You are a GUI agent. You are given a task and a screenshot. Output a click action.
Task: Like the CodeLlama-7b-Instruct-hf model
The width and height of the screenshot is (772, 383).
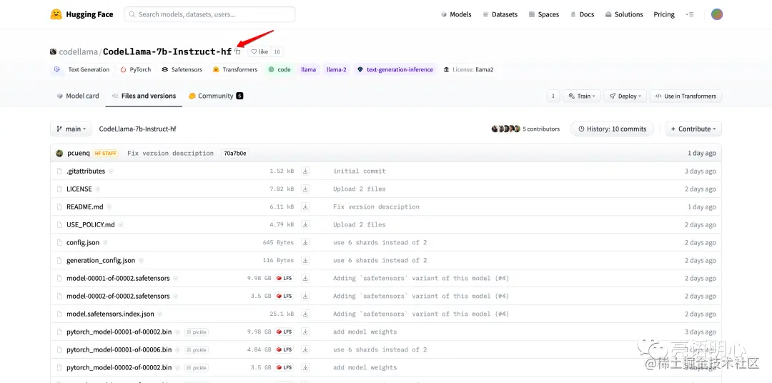259,51
